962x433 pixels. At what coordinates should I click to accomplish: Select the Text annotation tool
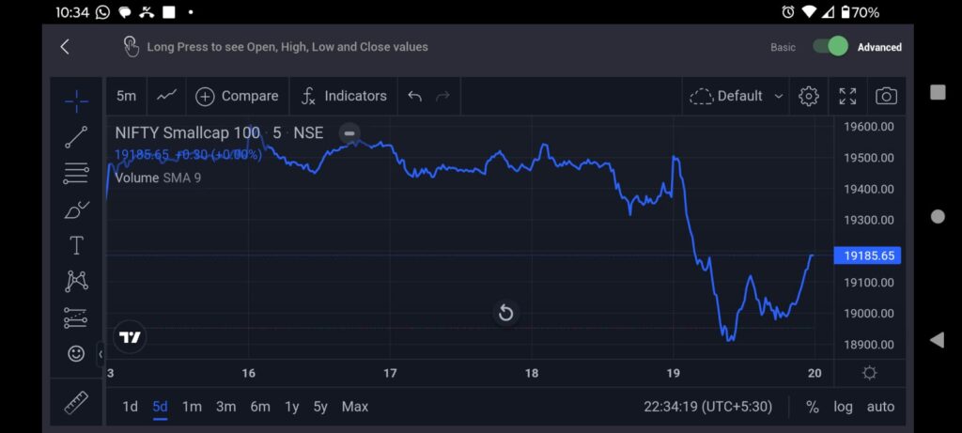[76, 246]
